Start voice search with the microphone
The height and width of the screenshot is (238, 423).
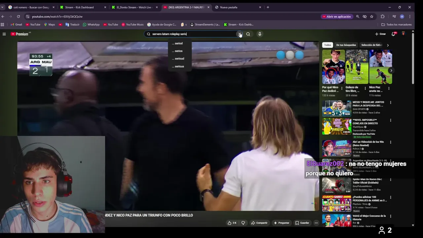(260, 34)
